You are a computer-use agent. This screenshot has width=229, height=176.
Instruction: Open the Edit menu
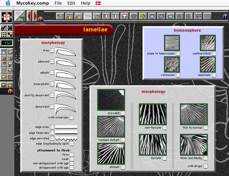[71, 3]
